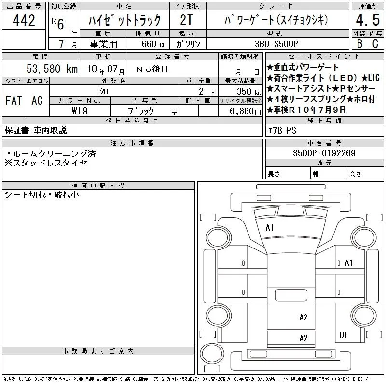Select the mileage 53,580 km field
The width and height of the screenshot is (386, 386).
pos(41,69)
